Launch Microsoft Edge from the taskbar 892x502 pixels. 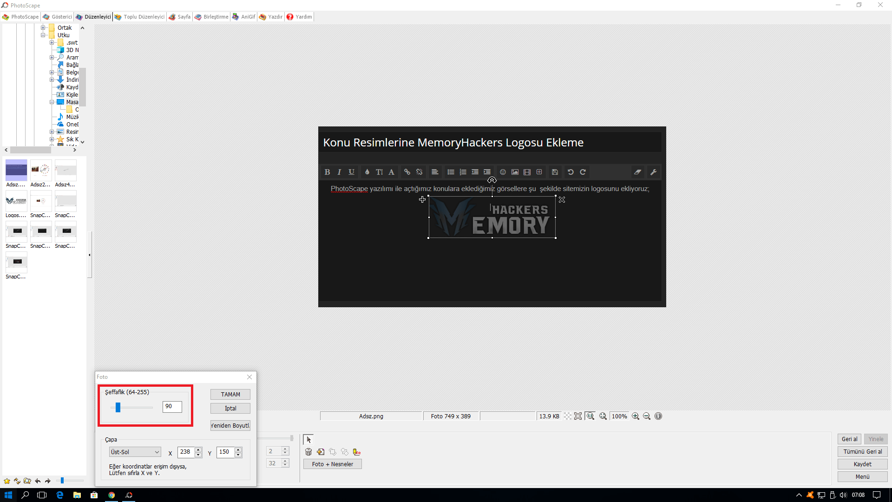coord(59,495)
